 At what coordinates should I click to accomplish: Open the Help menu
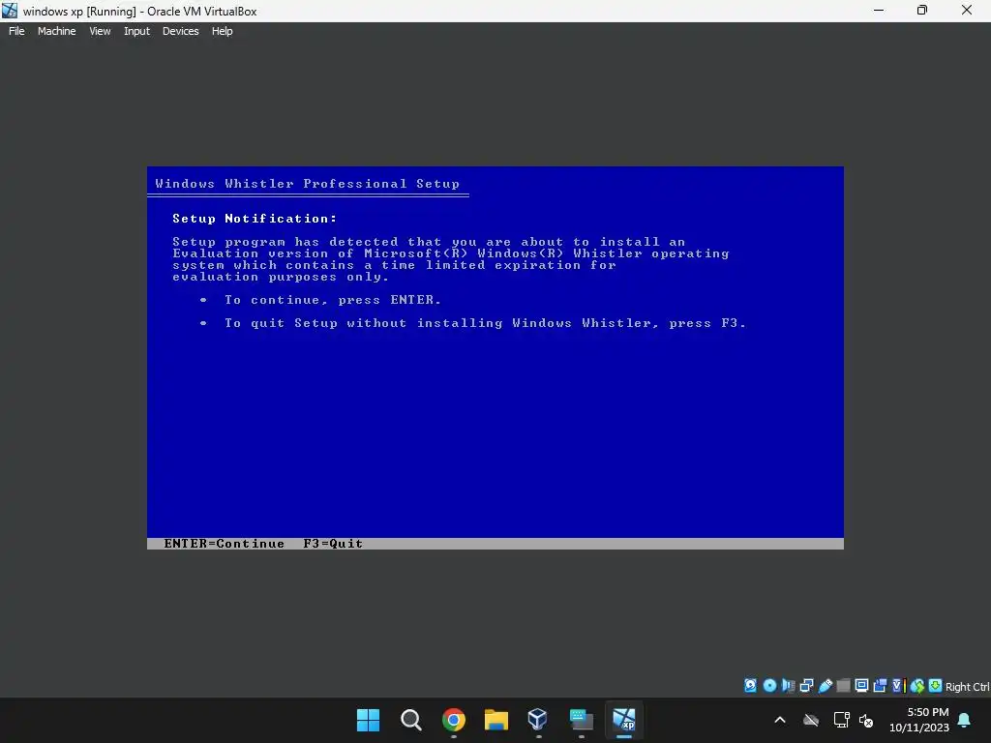tap(222, 31)
